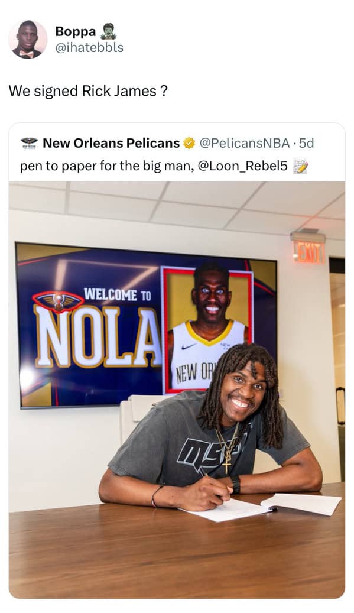354x613 pixels.
Task: Click the red EXIT sign in photo
Action: point(308,251)
